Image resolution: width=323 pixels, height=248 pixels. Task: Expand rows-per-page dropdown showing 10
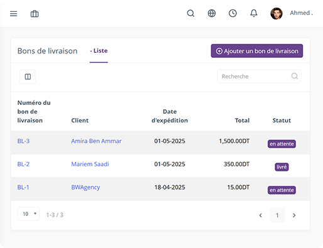(x=28, y=214)
